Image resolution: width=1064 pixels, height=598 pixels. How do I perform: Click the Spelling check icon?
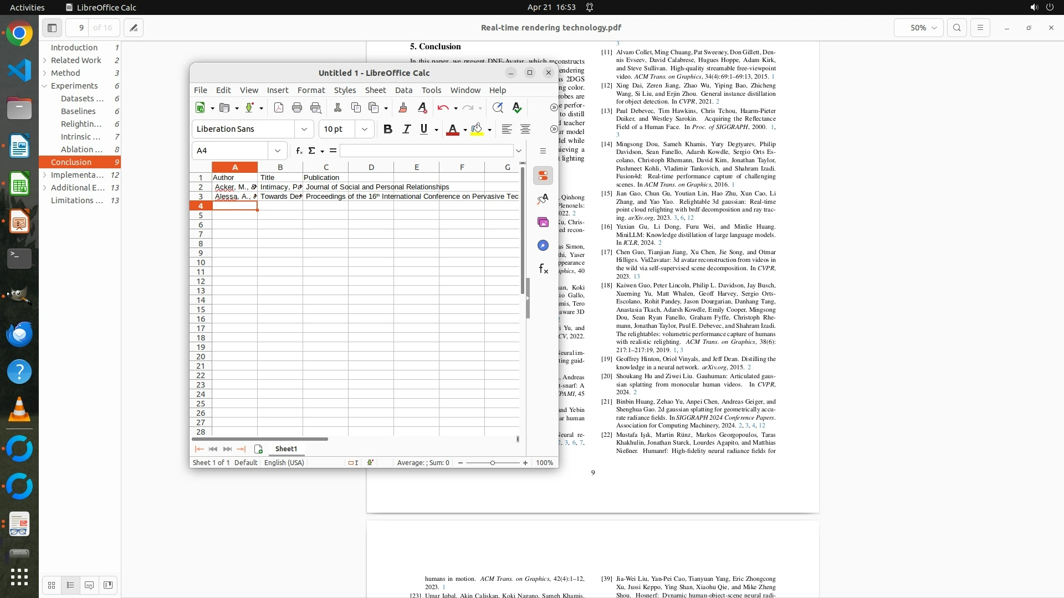517,108
